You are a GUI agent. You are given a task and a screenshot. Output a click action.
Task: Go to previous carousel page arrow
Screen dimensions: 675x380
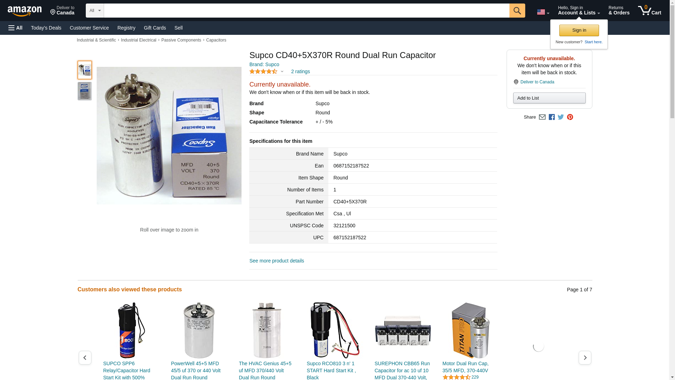pos(85,357)
